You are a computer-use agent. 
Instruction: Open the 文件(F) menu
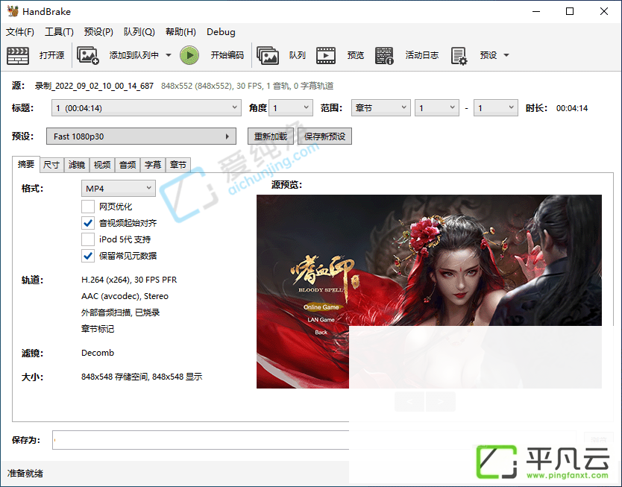[x=20, y=32]
